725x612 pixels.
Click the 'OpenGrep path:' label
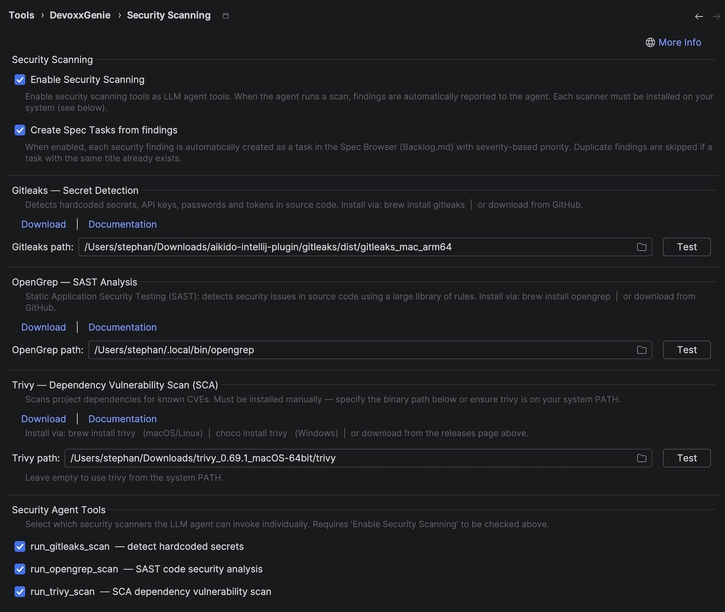pos(48,350)
